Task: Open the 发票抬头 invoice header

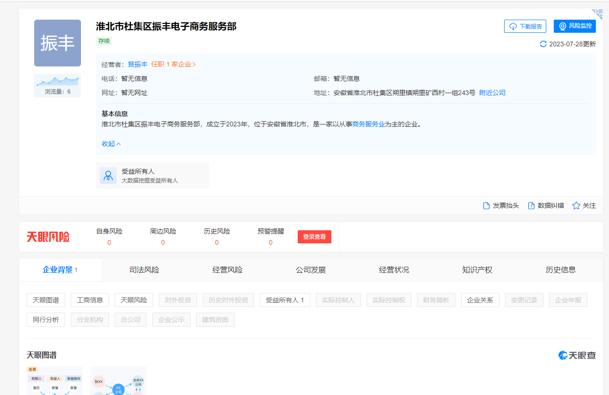Action: (x=501, y=205)
